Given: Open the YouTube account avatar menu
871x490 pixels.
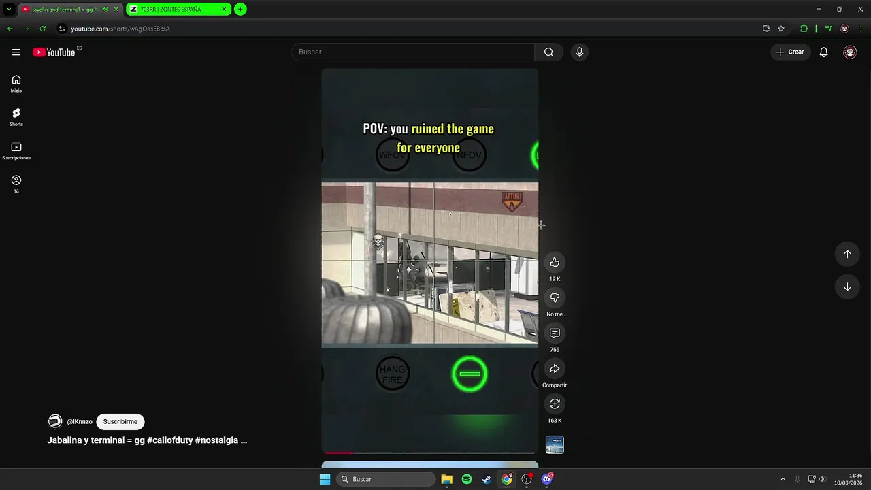Looking at the screenshot, I should pyautogui.click(x=850, y=52).
